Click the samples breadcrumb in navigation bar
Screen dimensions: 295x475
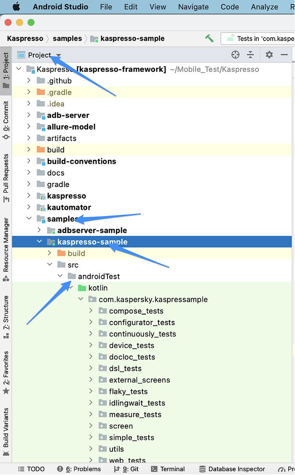67,38
